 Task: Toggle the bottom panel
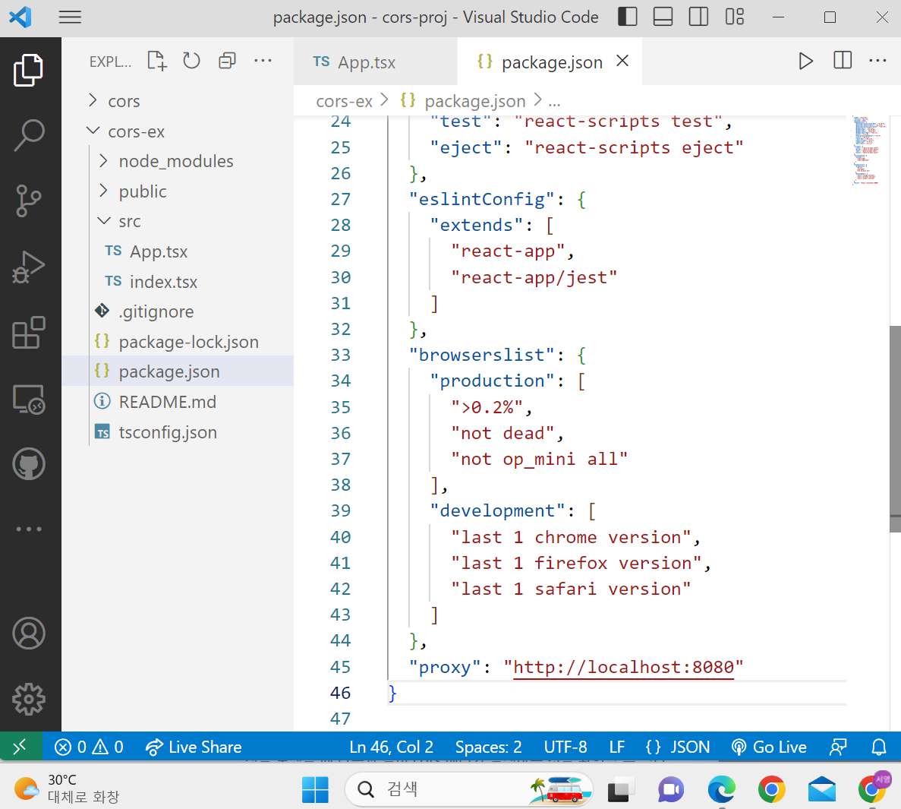point(663,17)
